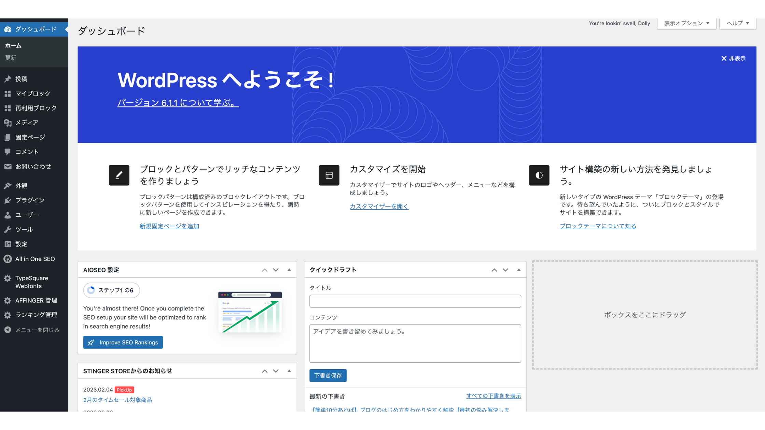Image resolution: width=765 pixels, height=430 pixels.
Task: Click the メニューを閉じる collapse menu item
Action: (34, 330)
